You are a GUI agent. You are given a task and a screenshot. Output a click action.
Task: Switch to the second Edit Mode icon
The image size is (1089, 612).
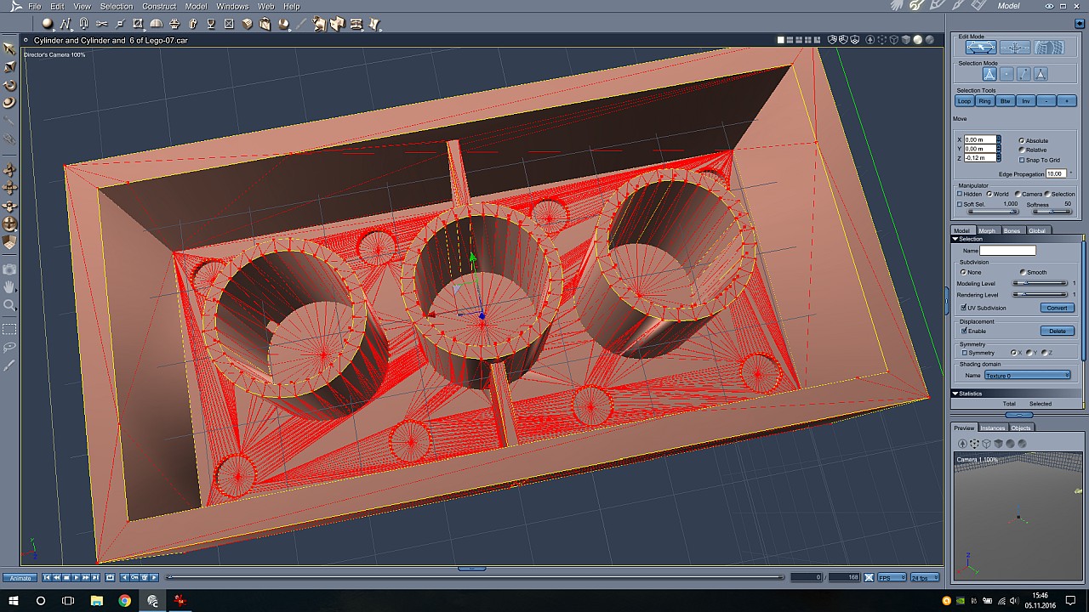(1015, 48)
